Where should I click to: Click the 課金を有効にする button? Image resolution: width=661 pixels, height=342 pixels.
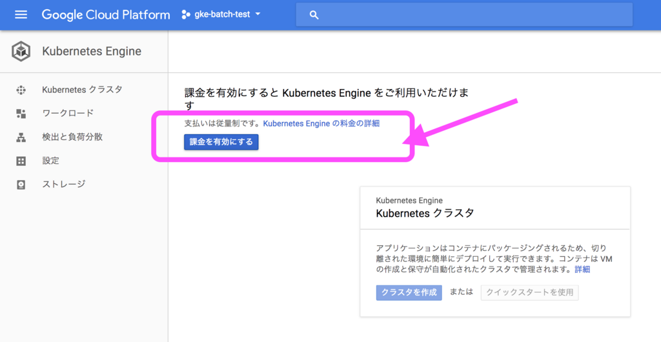pos(221,142)
